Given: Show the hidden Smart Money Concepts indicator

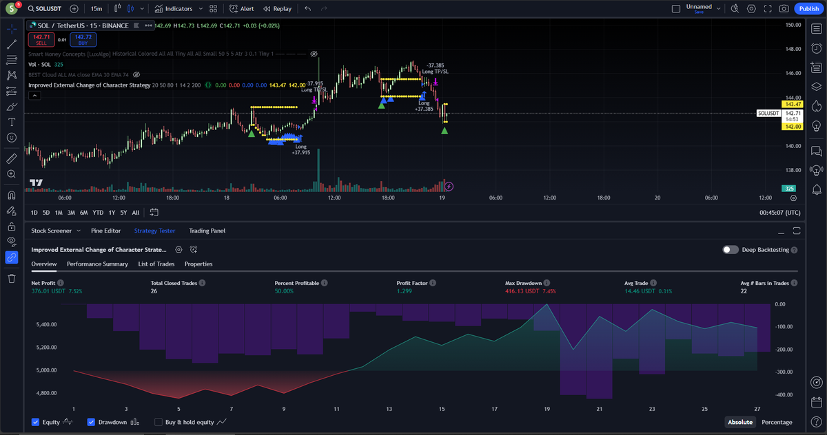Looking at the screenshot, I should [314, 54].
